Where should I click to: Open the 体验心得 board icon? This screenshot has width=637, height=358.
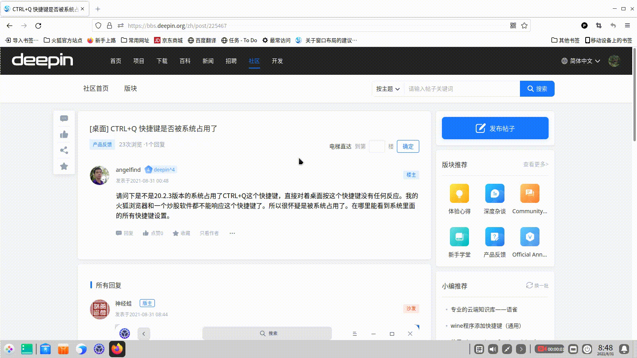(459, 194)
